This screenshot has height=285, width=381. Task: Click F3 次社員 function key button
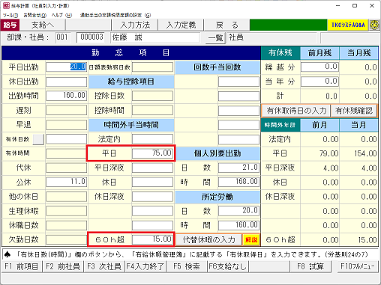[x=104, y=266]
